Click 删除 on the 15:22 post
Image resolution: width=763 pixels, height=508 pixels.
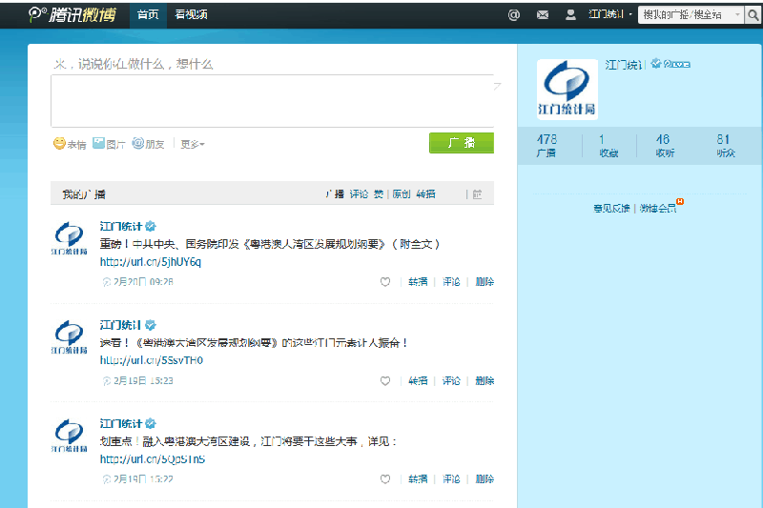[485, 479]
